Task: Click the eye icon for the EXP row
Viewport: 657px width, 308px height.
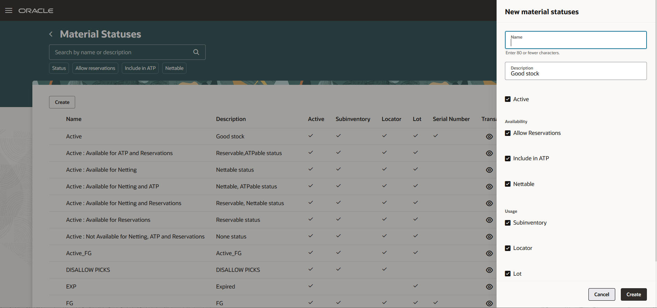Action: tap(489, 287)
